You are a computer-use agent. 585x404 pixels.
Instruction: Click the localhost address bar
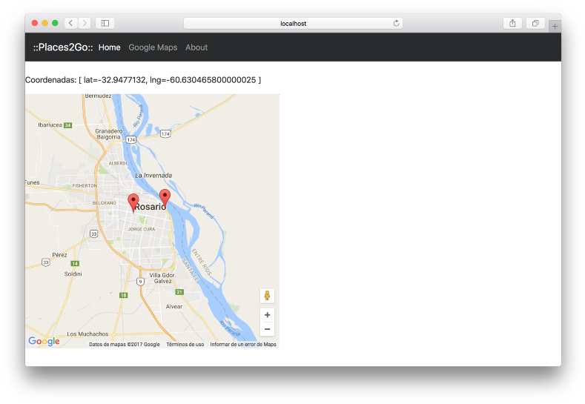coord(293,23)
